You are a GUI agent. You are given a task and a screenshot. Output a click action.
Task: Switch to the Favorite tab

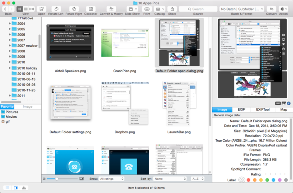pyautogui.click(x=7, y=107)
